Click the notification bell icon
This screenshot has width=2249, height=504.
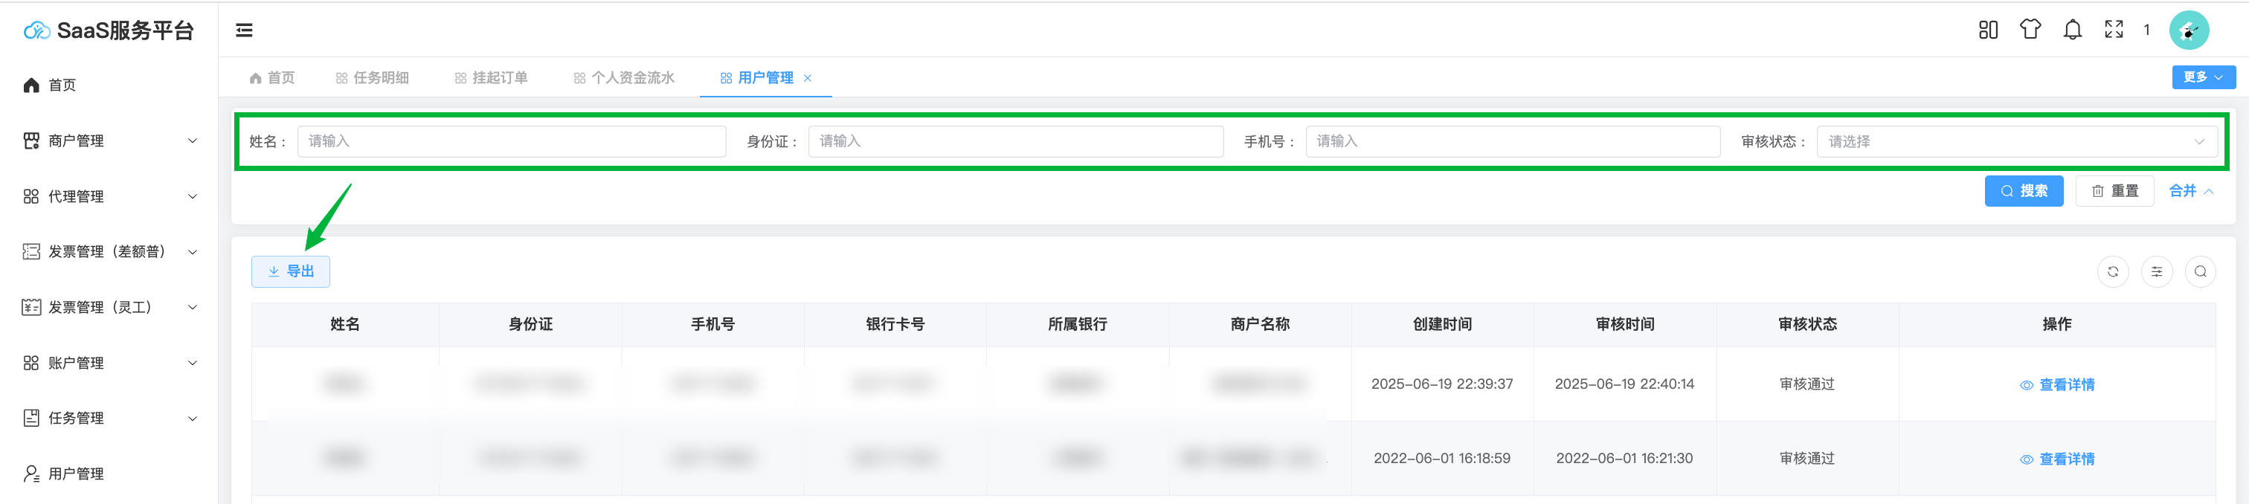(x=2072, y=30)
